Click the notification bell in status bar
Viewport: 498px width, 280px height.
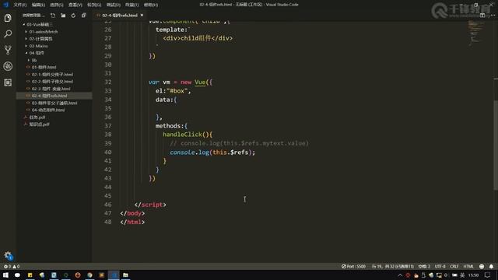tap(491, 266)
